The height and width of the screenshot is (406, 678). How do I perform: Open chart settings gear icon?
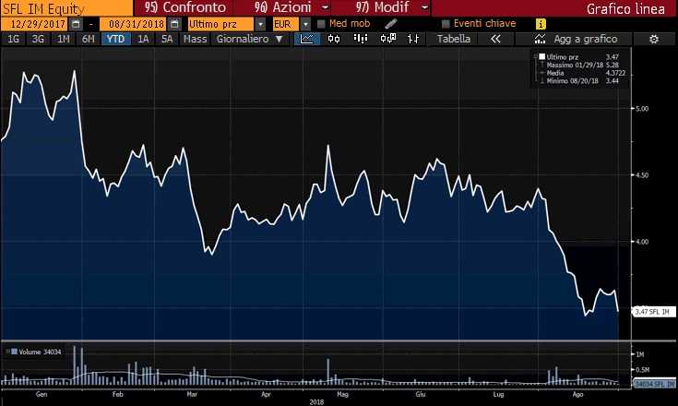point(654,40)
